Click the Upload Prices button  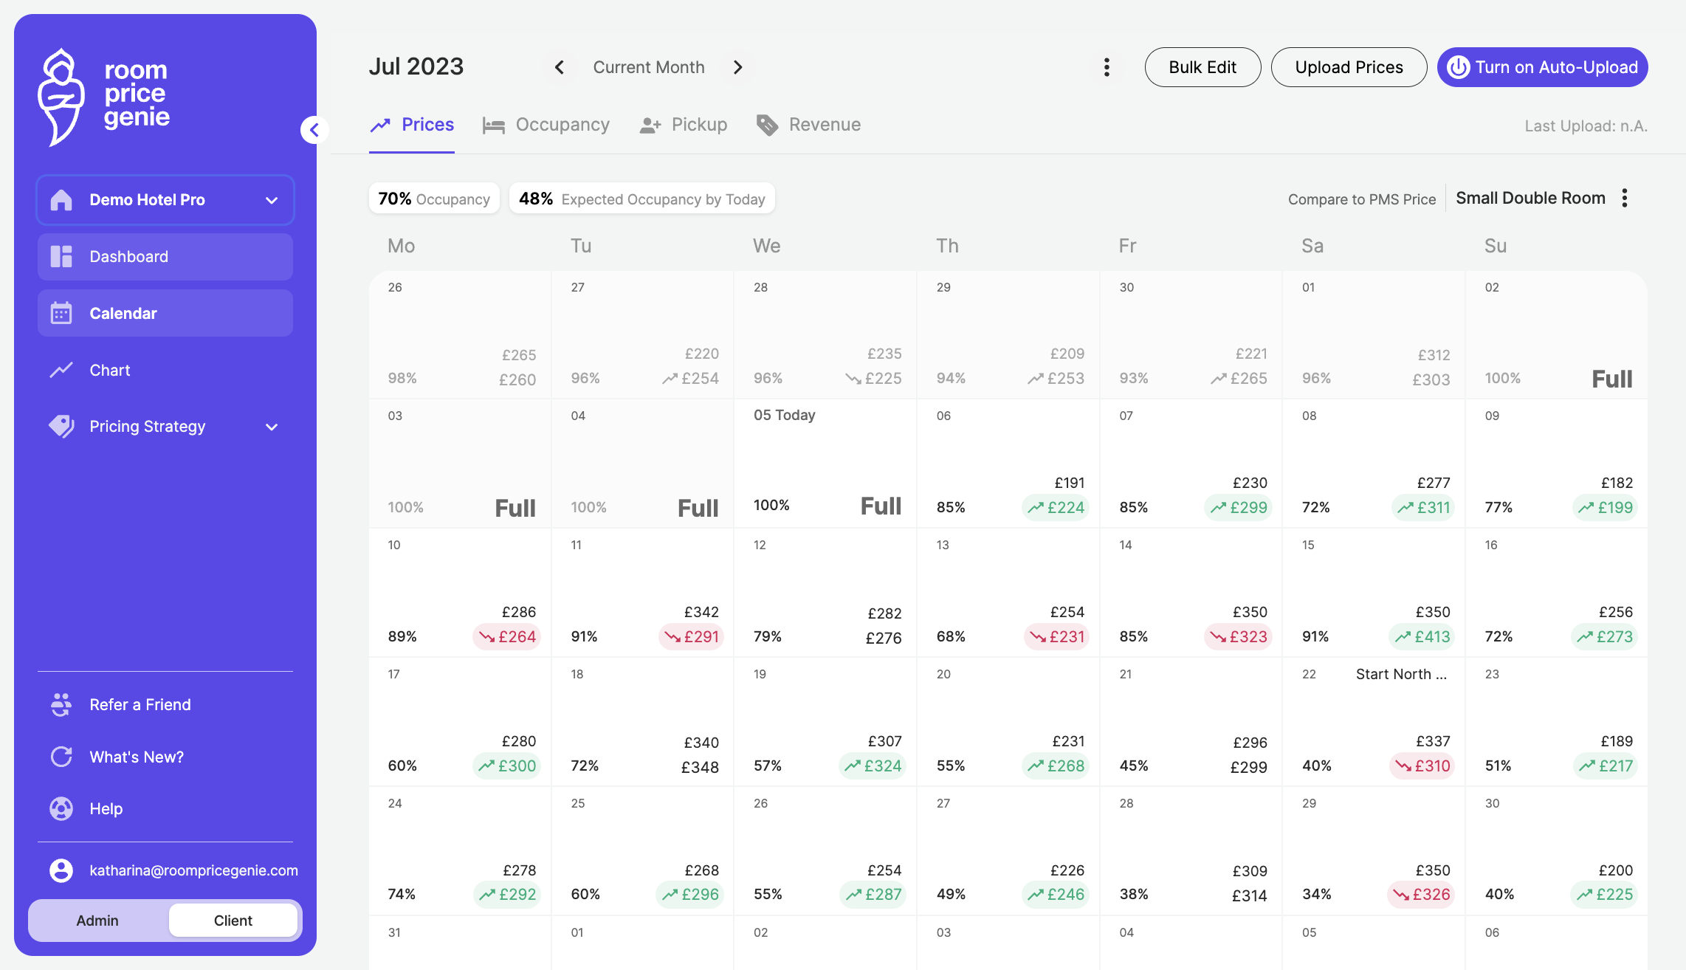pyautogui.click(x=1349, y=67)
